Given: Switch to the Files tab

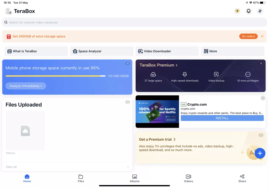Looking at the screenshot, I should coord(81,178).
